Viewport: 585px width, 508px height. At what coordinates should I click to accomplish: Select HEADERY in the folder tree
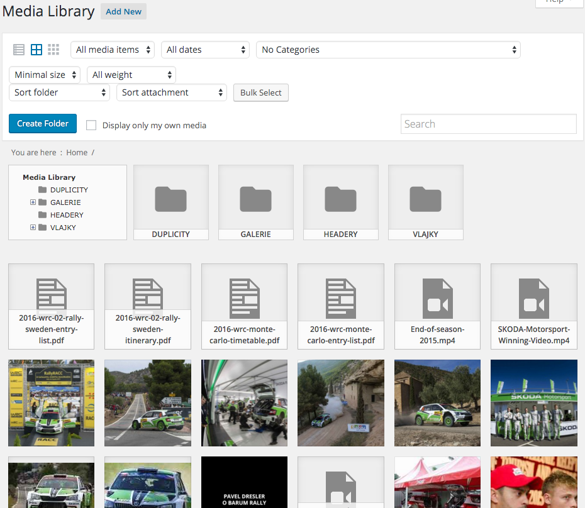[x=67, y=215]
